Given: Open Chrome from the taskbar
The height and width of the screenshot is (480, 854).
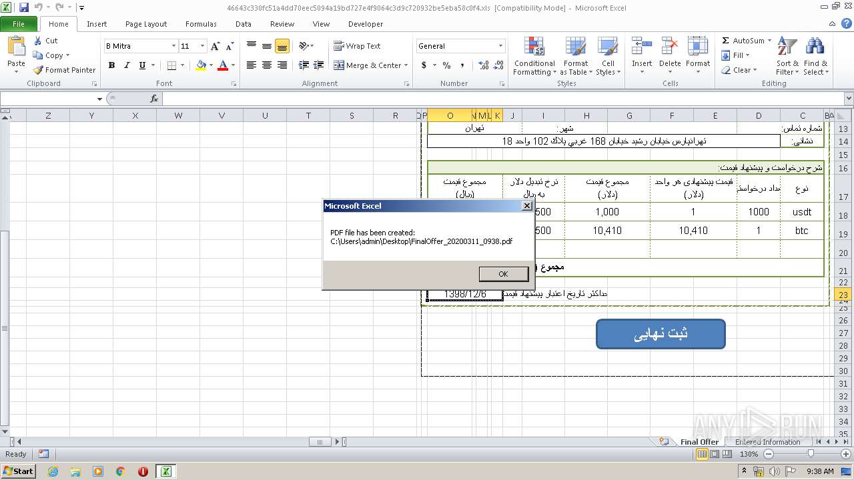Looking at the screenshot, I should pyautogui.click(x=120, y=471).
